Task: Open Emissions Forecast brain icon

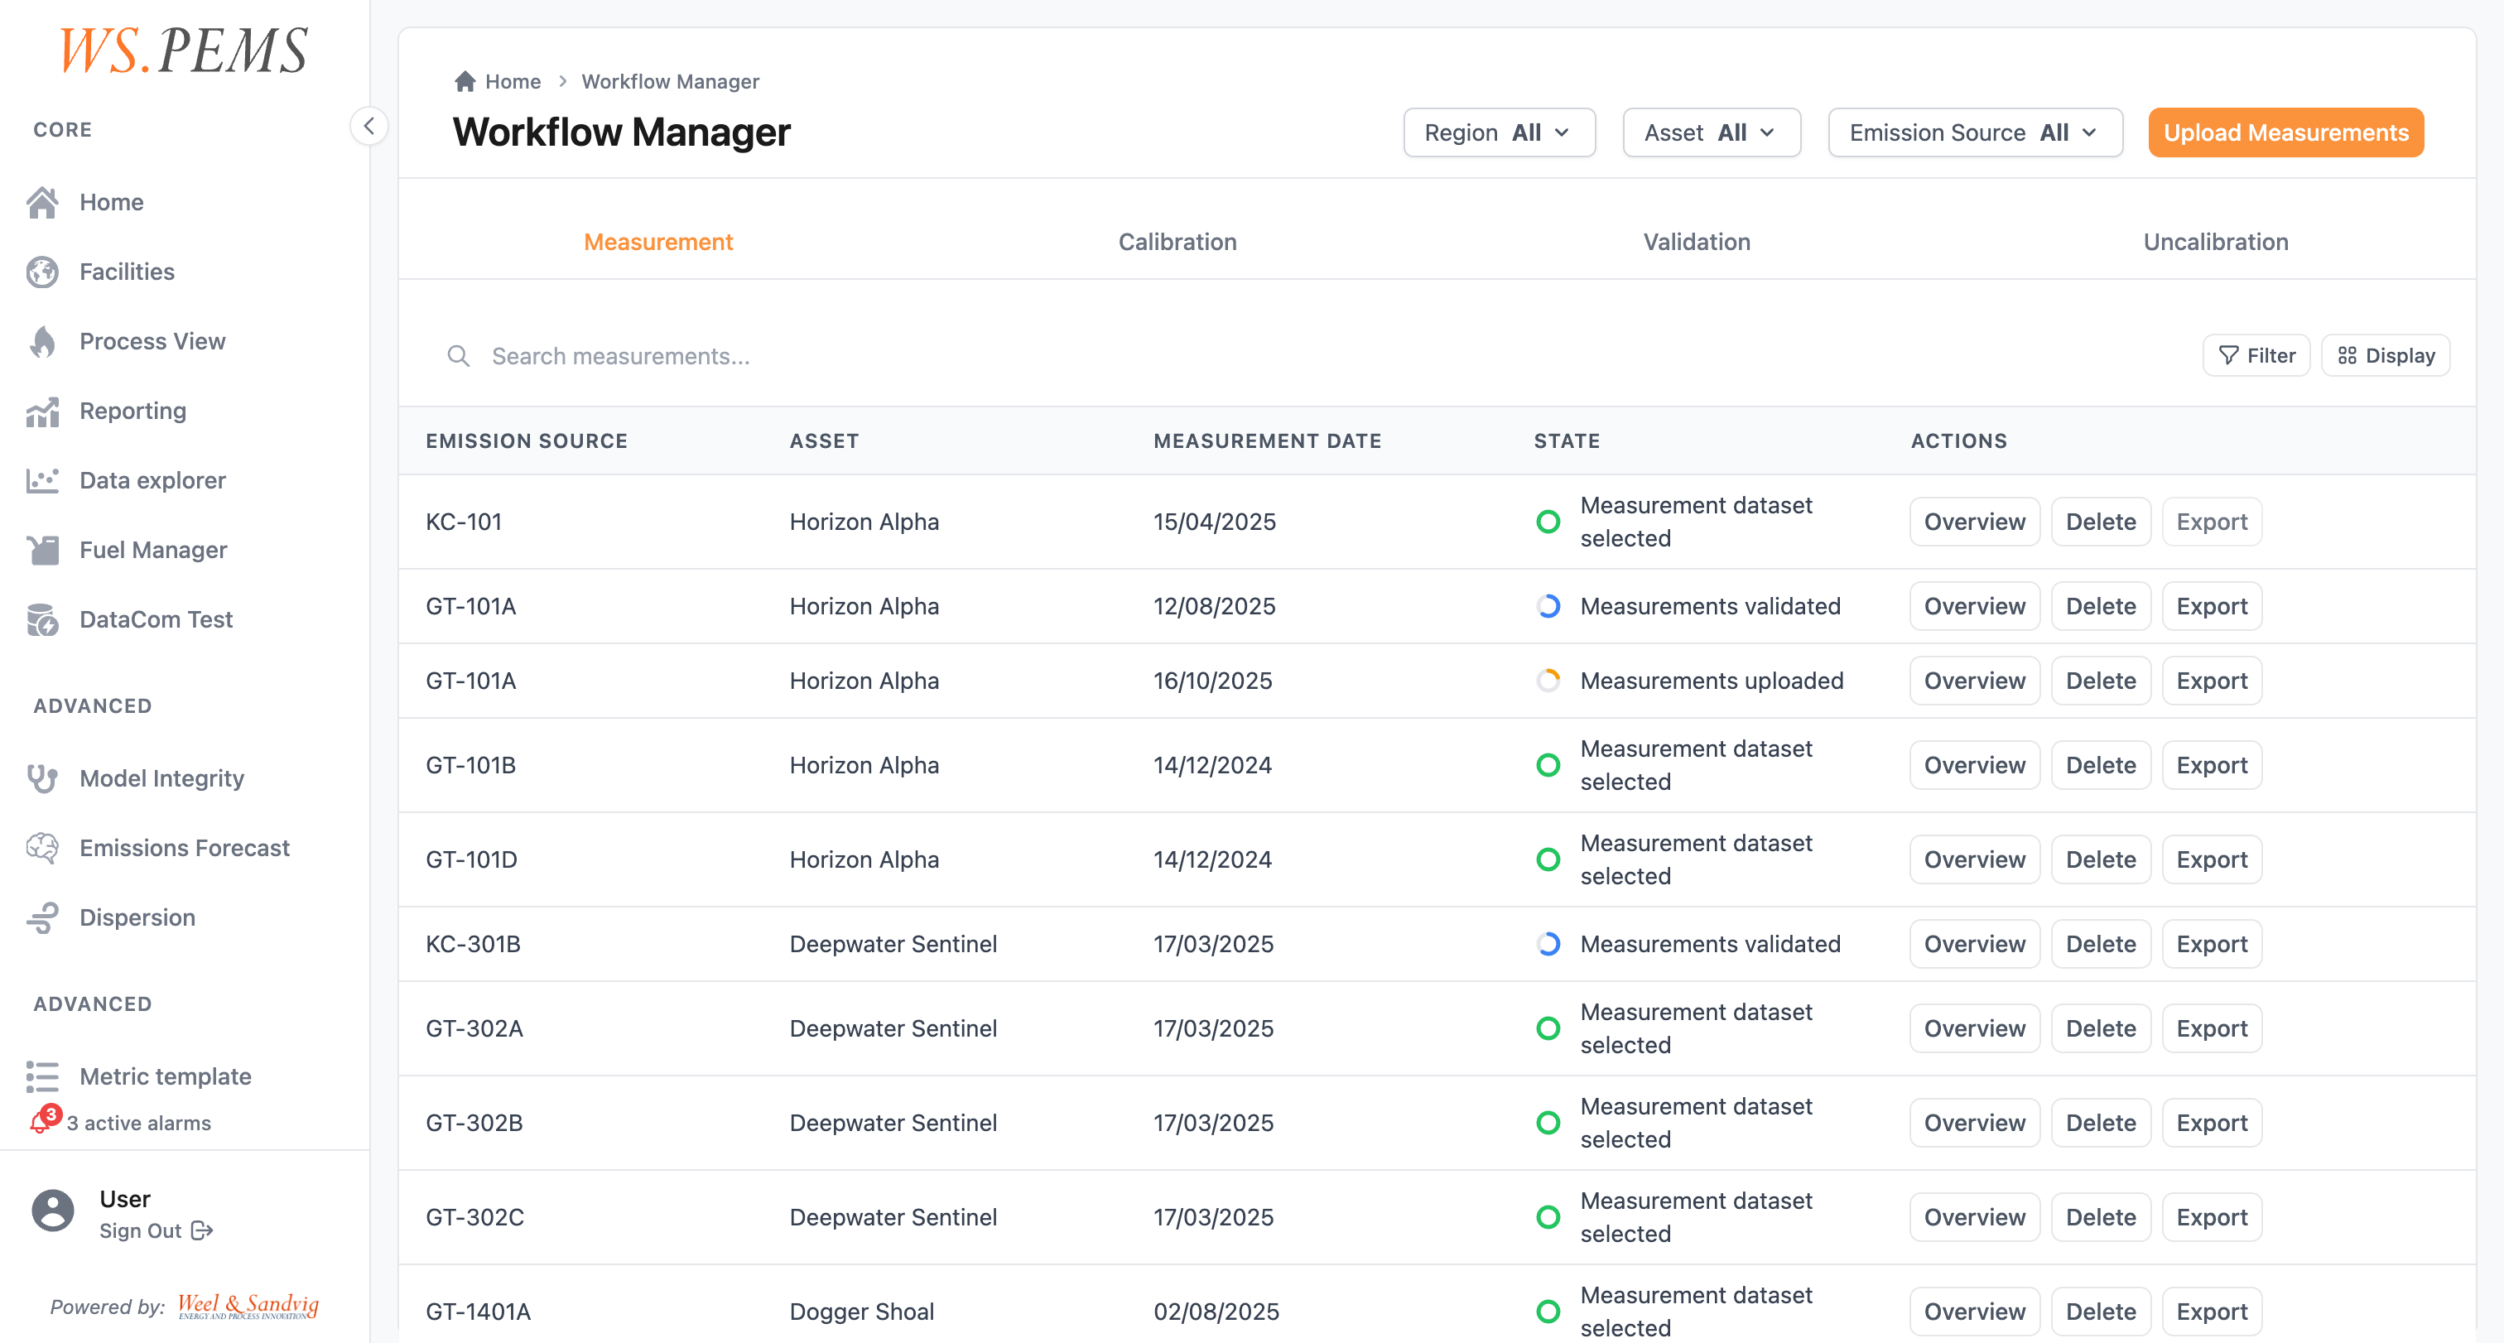Action: 43,849
